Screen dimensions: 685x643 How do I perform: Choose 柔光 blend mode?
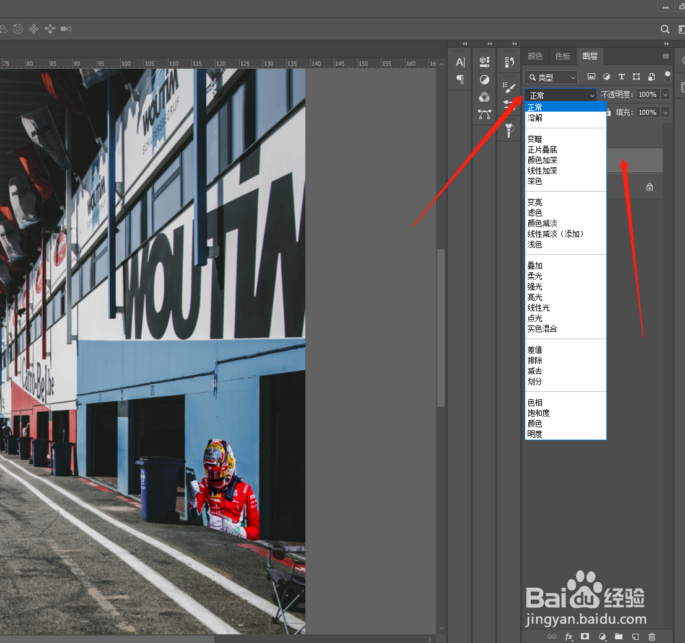pyautogui.click(x=565, y=276)
